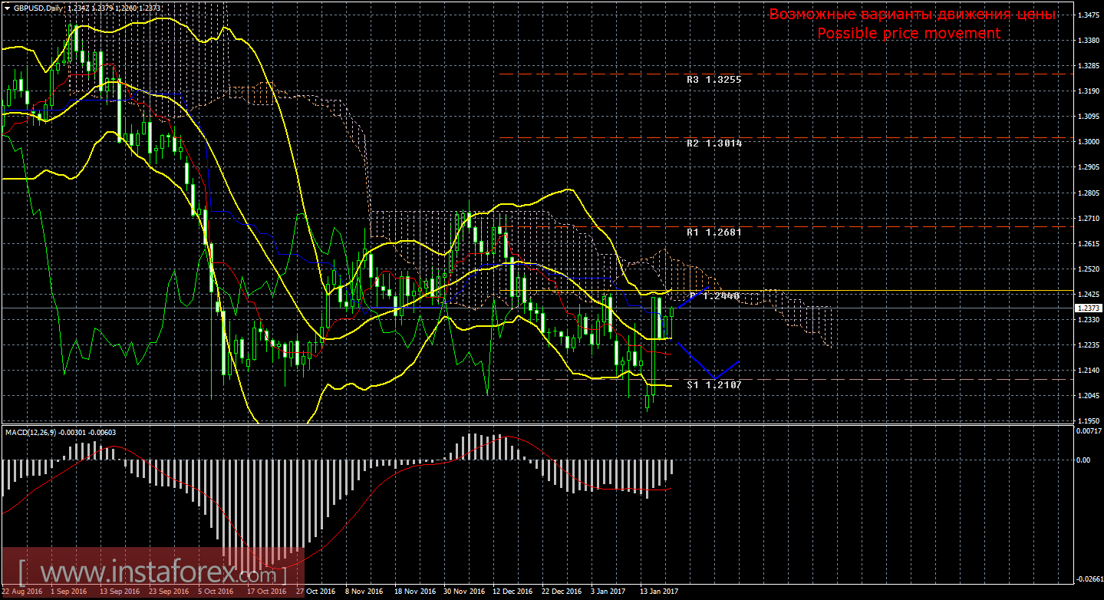1104x600 pixels.
Task: Click the 1.1950 price axis label
Action: 1088,421
